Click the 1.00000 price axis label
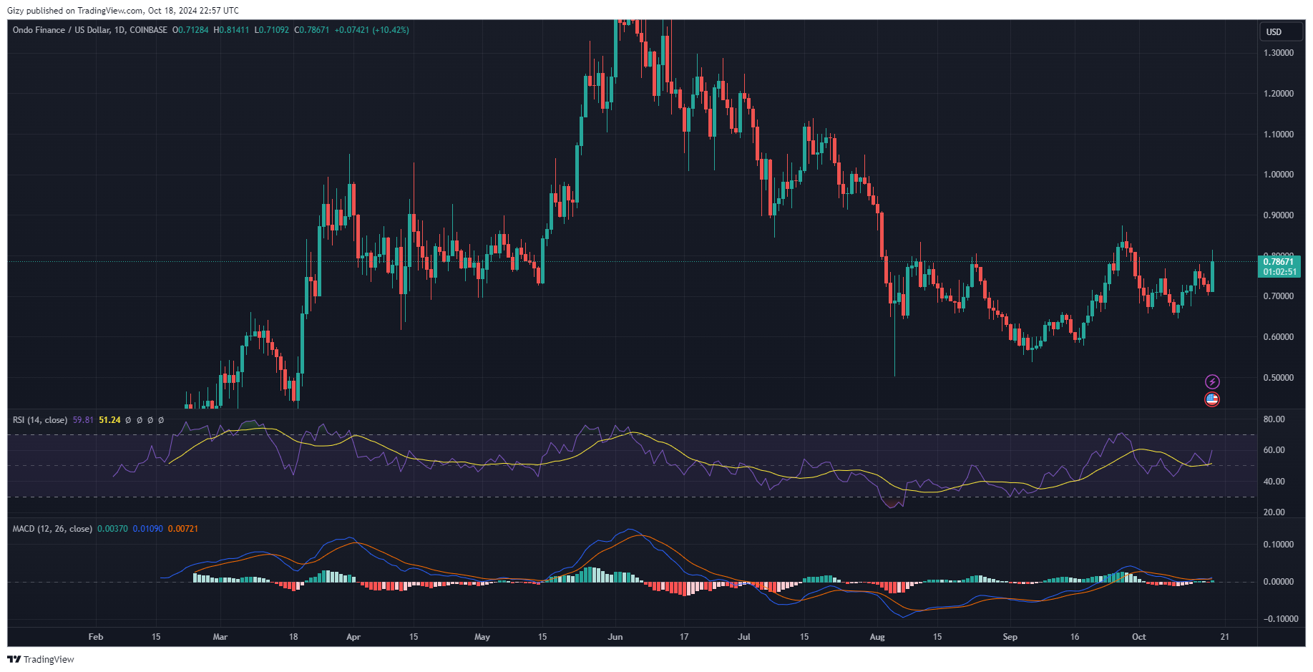Image resolution: width=1313 pixels, height=672 pixels. click(x=1279, y=175)
